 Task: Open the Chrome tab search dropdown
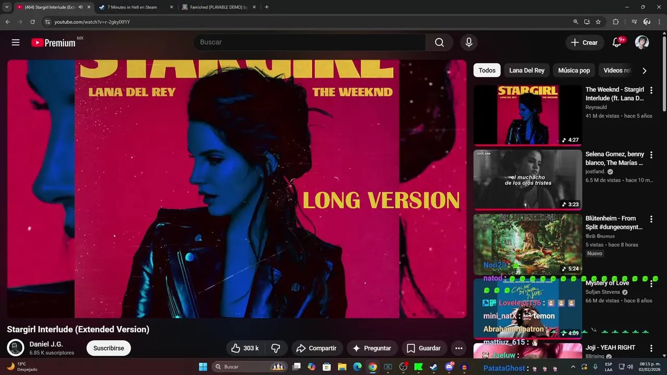tap(7, 7)
